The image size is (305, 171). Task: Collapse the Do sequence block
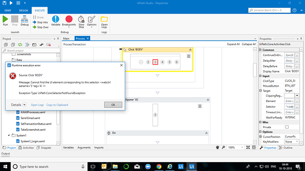pyautogui.click(x=206, y=133)
